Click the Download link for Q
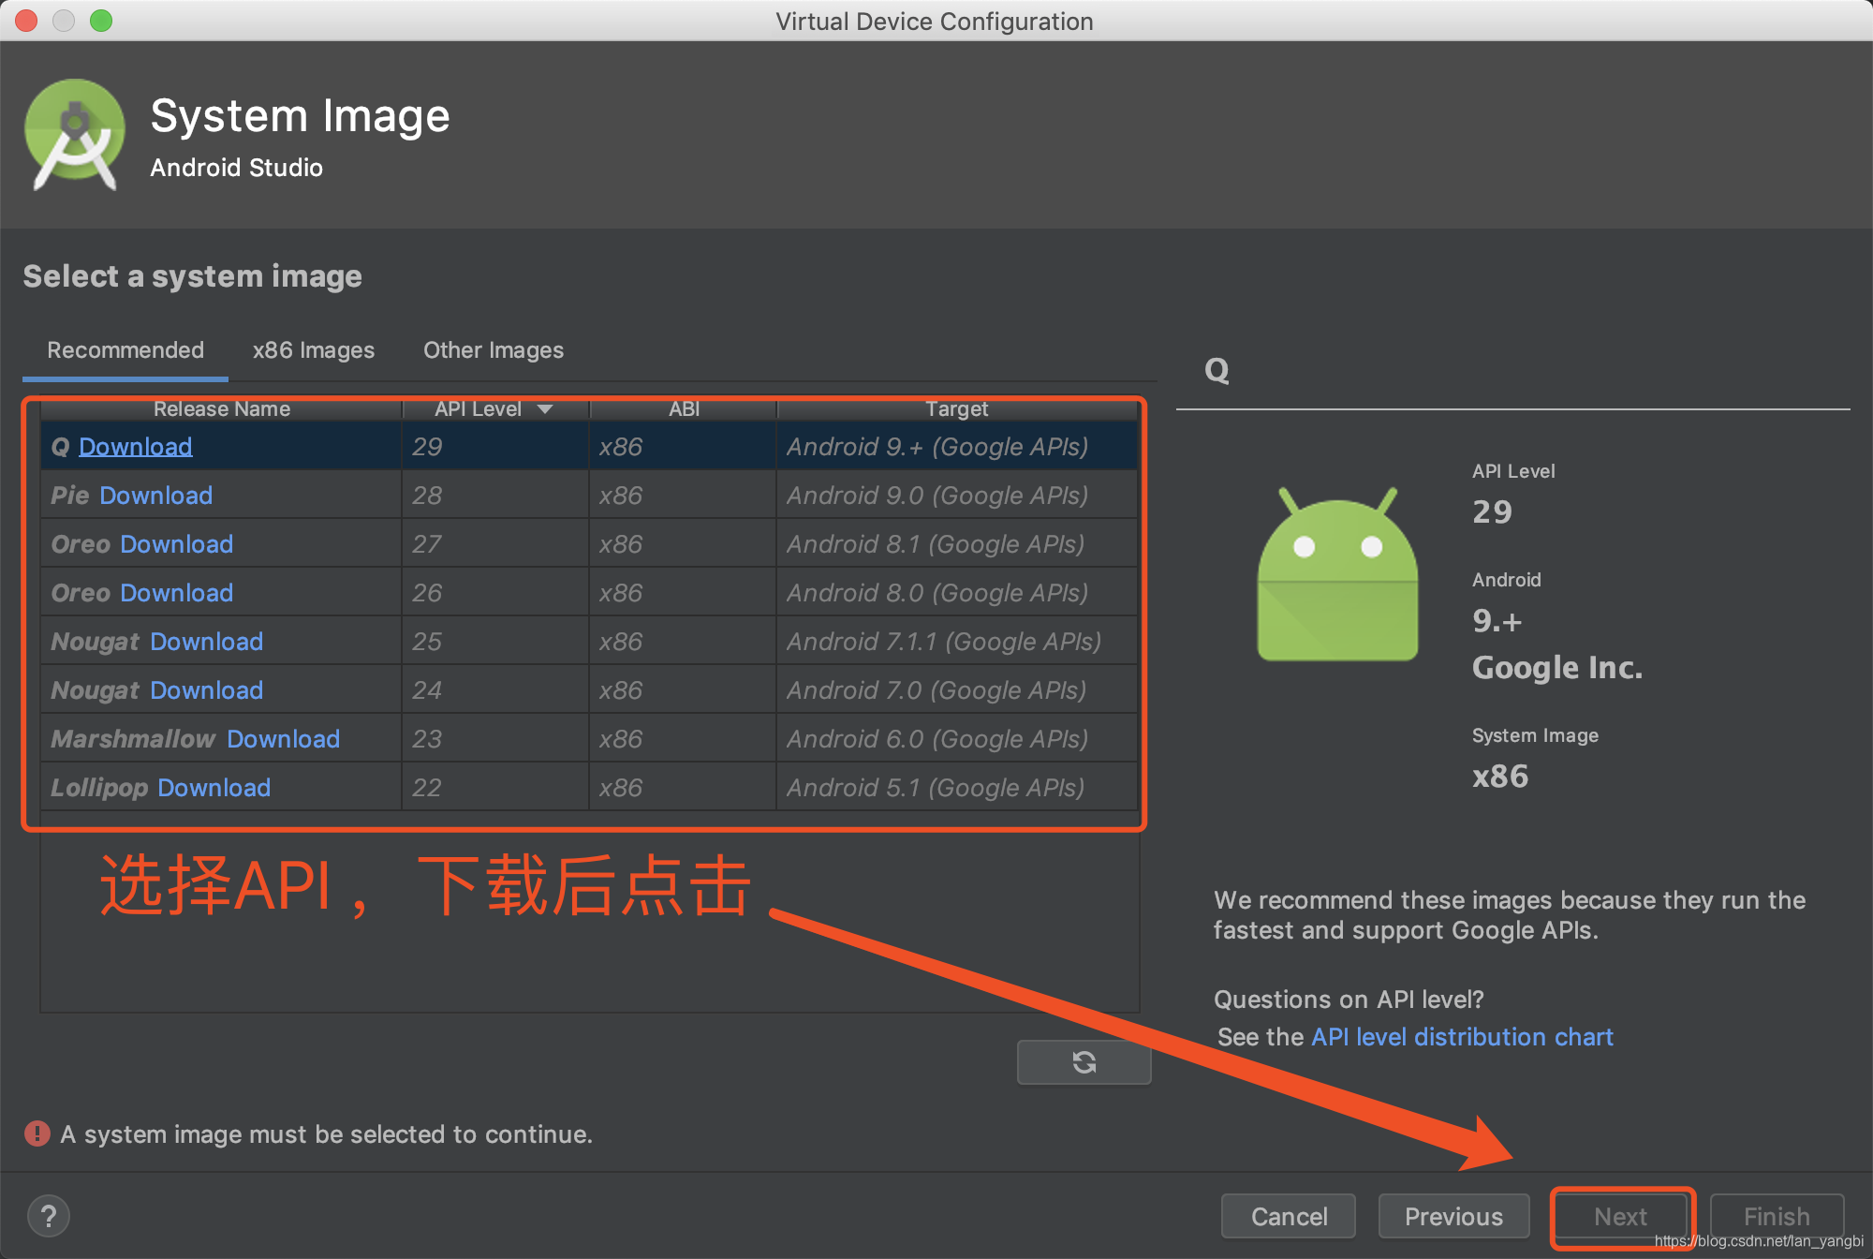The width and height of the screenshot is (1873, 1259). (136, 447)
